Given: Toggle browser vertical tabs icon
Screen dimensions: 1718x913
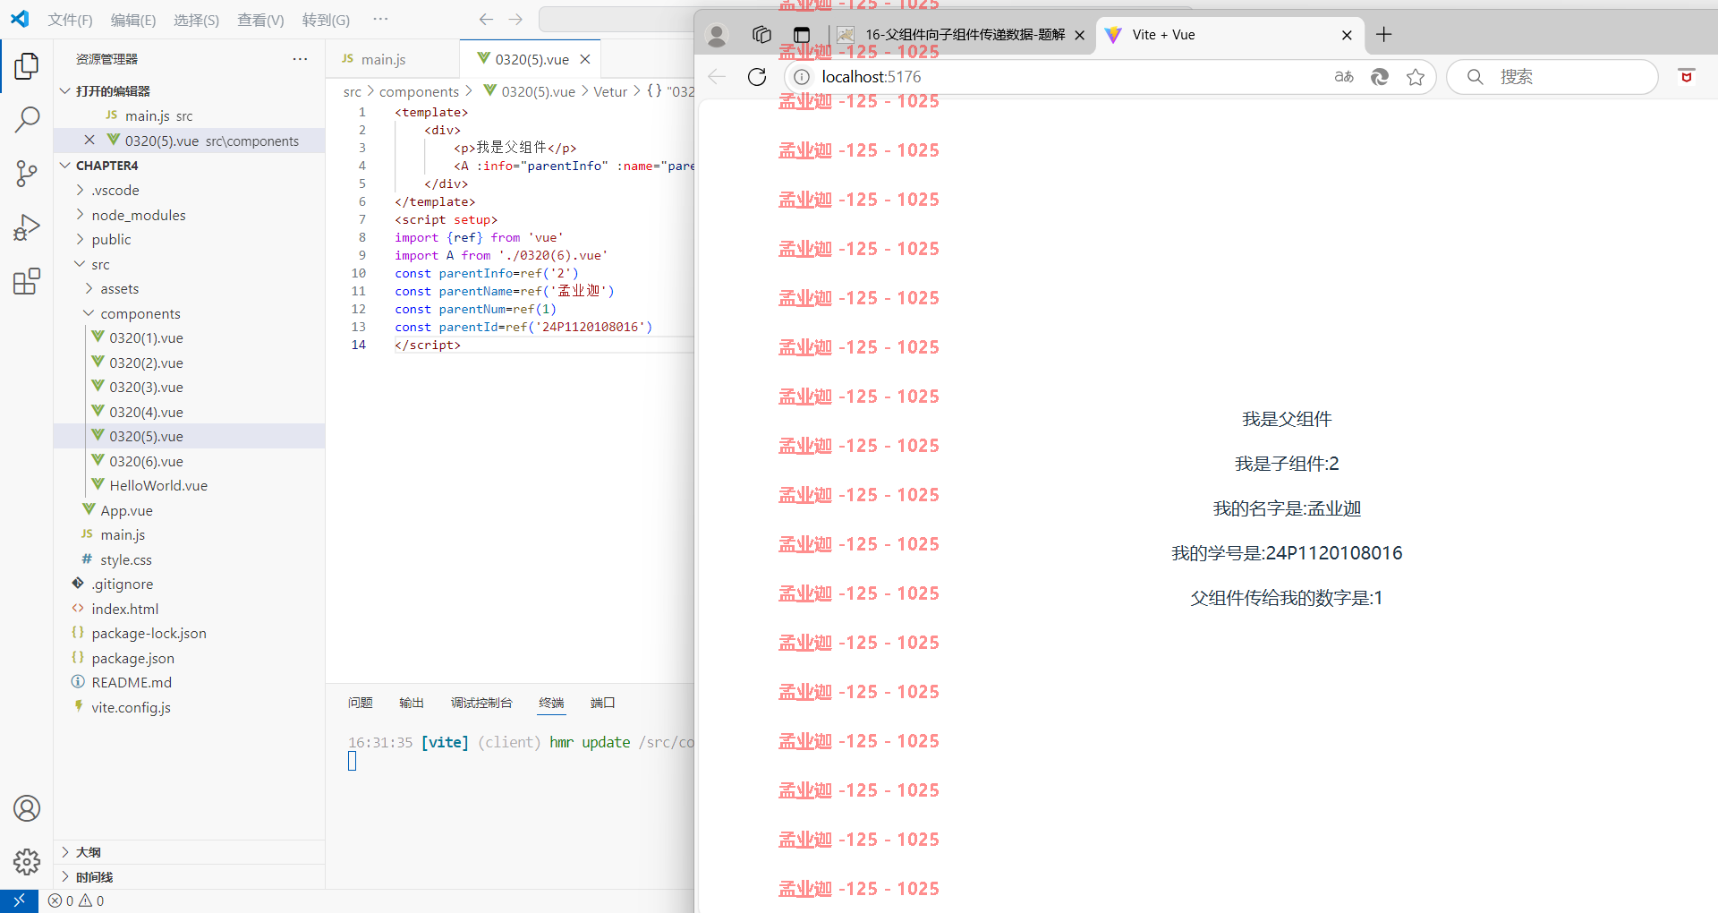Looking at the screenshot, I should [802, 35].
